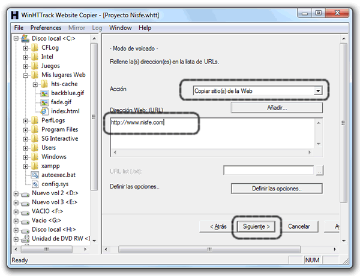This screenshot has width=360, height=276.
Task: Click the URL list (.txt) input field
Action: (268, 171)
